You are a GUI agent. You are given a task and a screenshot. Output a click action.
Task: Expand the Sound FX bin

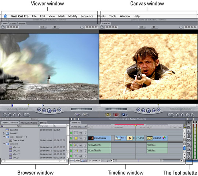(4, 133)
